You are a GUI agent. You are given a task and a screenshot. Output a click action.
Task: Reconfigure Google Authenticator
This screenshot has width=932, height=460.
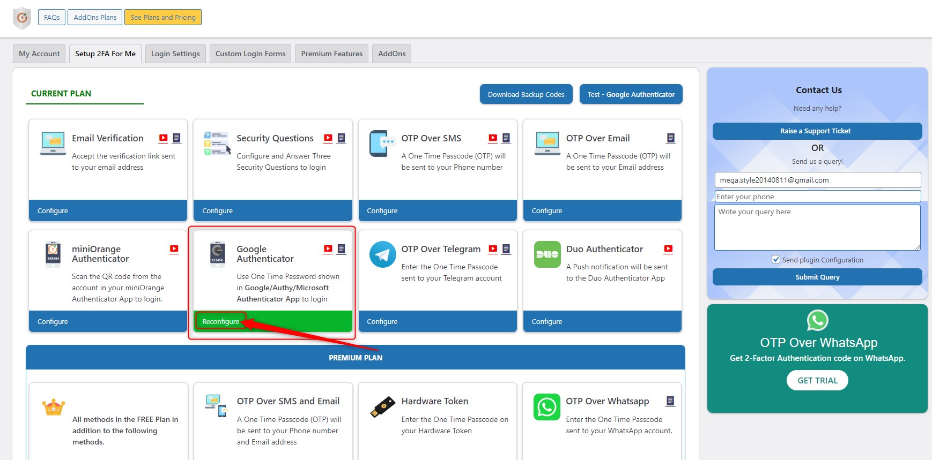click(221, 321)
